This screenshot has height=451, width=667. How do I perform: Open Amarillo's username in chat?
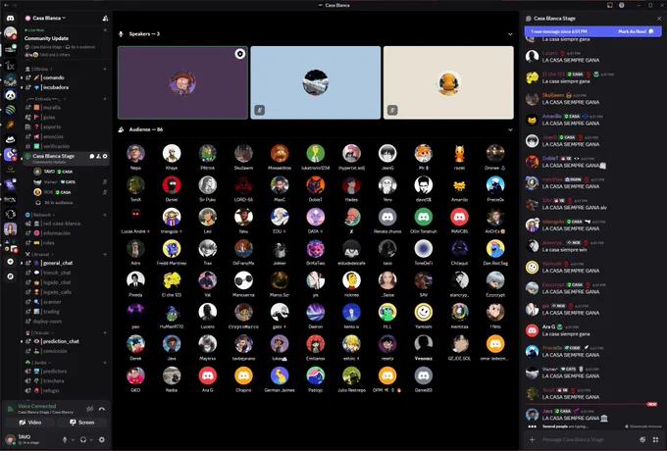(x=551, y=116)
